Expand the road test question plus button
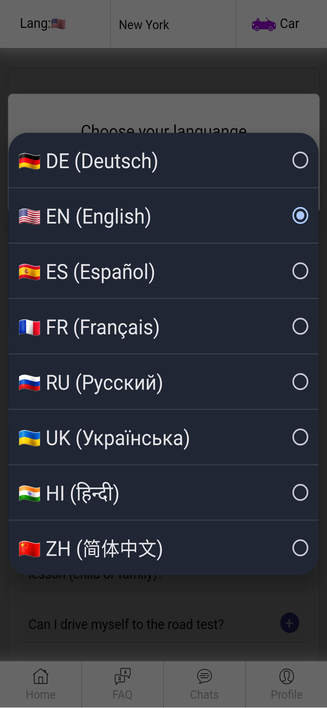Viewport: 327px width, 708px height. click(289, 623)
